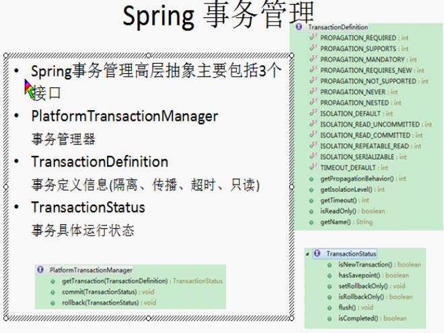
Task: Select the PROPAGATION_MANDATORY field icon
Action: tap(313, 59)
